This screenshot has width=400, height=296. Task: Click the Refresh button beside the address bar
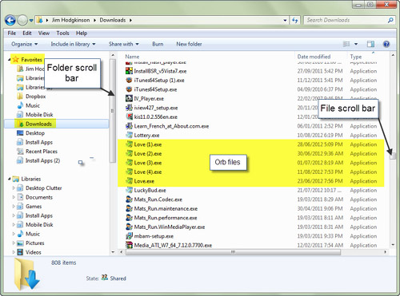tap(294, 20)
